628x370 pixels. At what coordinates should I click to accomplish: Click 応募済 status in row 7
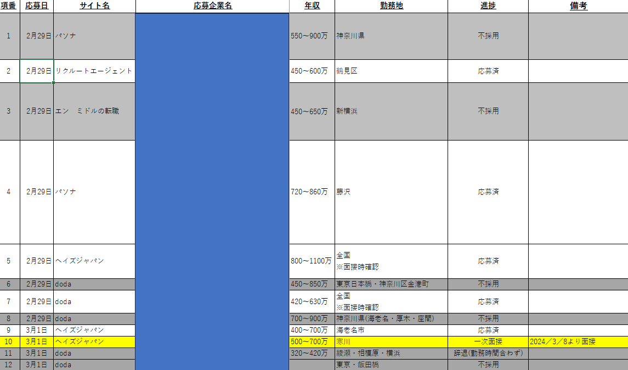tap(488, 301)
